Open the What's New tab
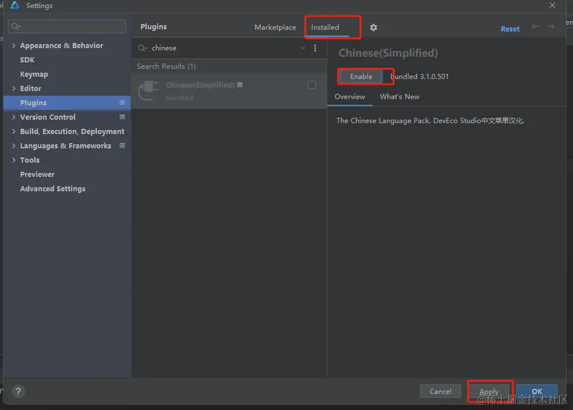Screen dimensions: 573x410 pyautogui.click(x=399, y=97)
